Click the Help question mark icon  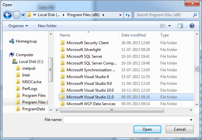[x=192, y=26]
